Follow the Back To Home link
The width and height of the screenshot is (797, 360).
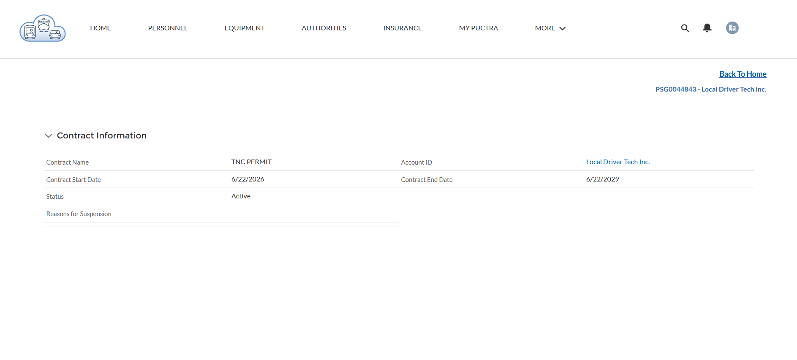743,74
